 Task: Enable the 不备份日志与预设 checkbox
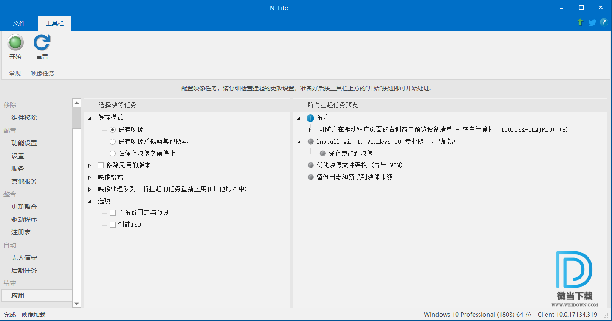(113, 213)
